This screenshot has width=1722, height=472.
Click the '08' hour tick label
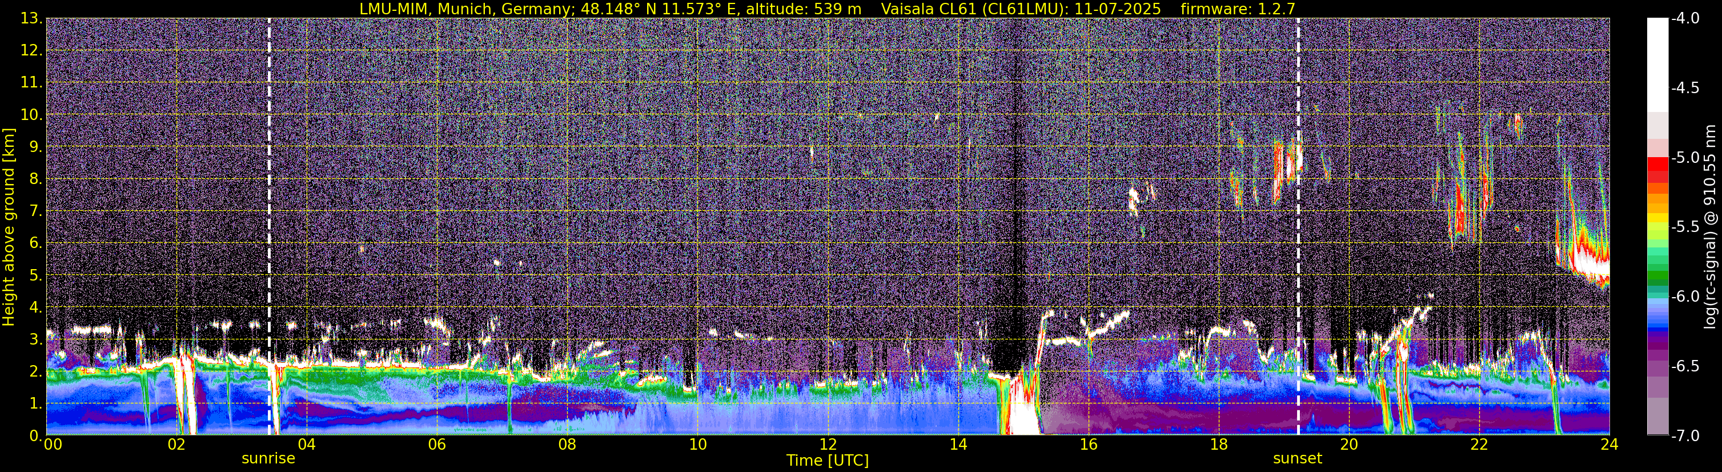tap(568, 444)
